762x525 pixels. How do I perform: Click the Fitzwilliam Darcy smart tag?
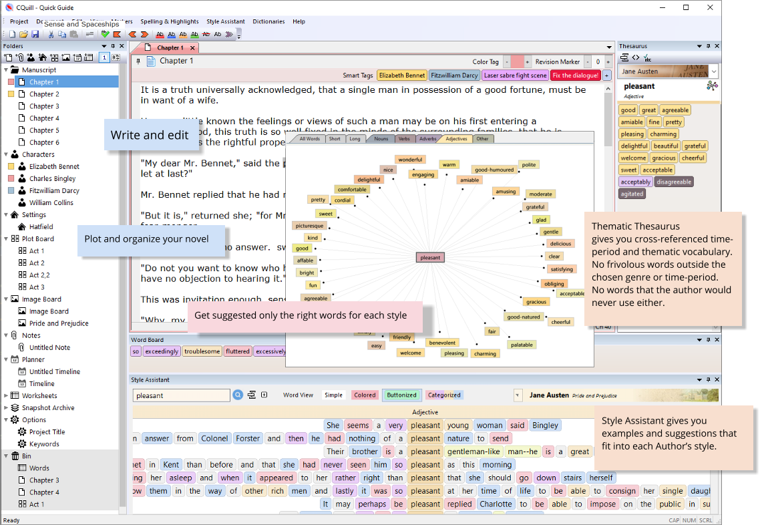pyautogui.click(x=454, y=75)
